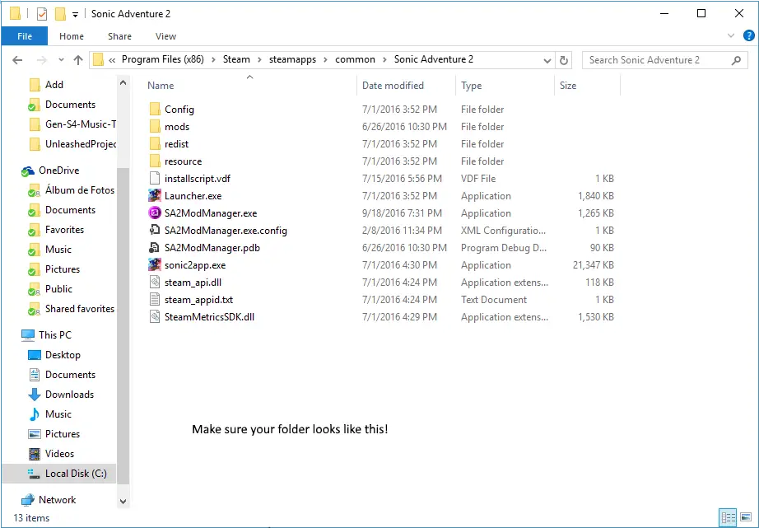Open the chevron after Program Files (x86)

[x=213, y=60]
